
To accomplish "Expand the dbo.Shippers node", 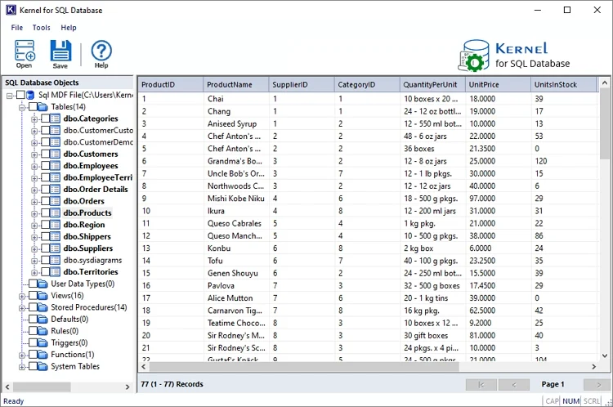I will tap(34, 237).
